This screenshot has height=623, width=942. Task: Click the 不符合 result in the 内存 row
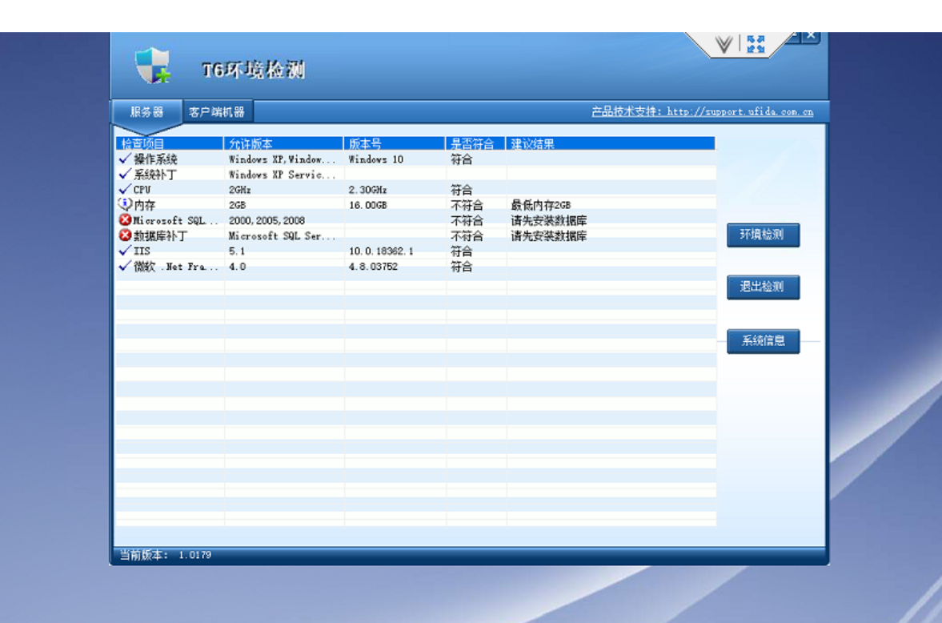click(x=467, y=205)
